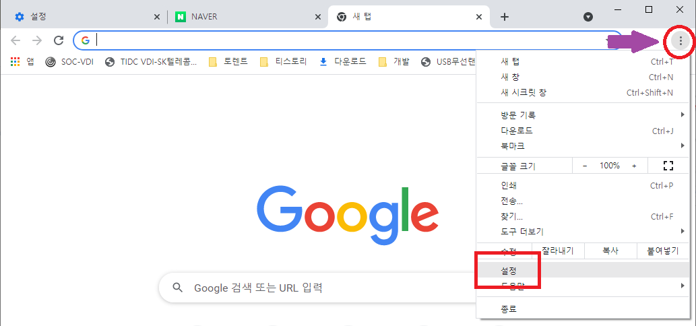Switch to the 새 탭 tab
This screenshot has height=326, width=696.
pyautogui.click(x=408, y=17)
